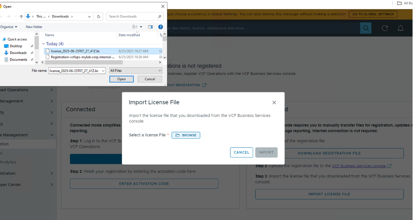
Task: Click the file list scroll right arrow
Action: pyautogui.click(x=160, y=63)
